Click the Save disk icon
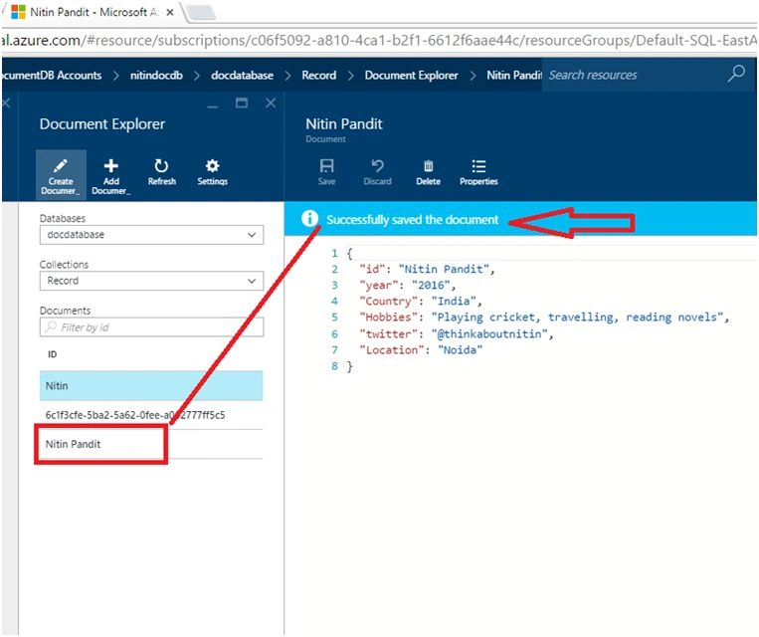The image size is (759, 637). click(x=326, y=166)
